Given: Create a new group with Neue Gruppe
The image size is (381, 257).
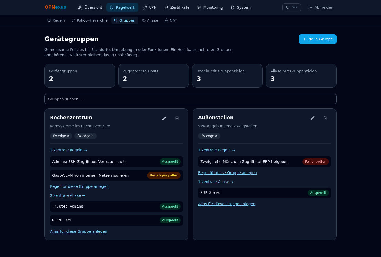Looking at the screenshot, I should click(317, 39).
